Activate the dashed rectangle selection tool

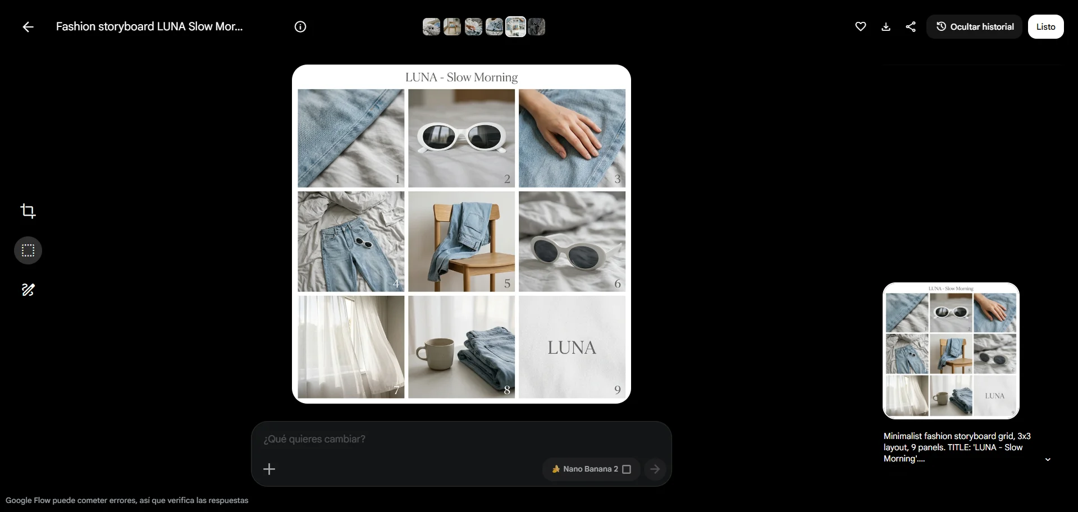[x=28, y=250]
